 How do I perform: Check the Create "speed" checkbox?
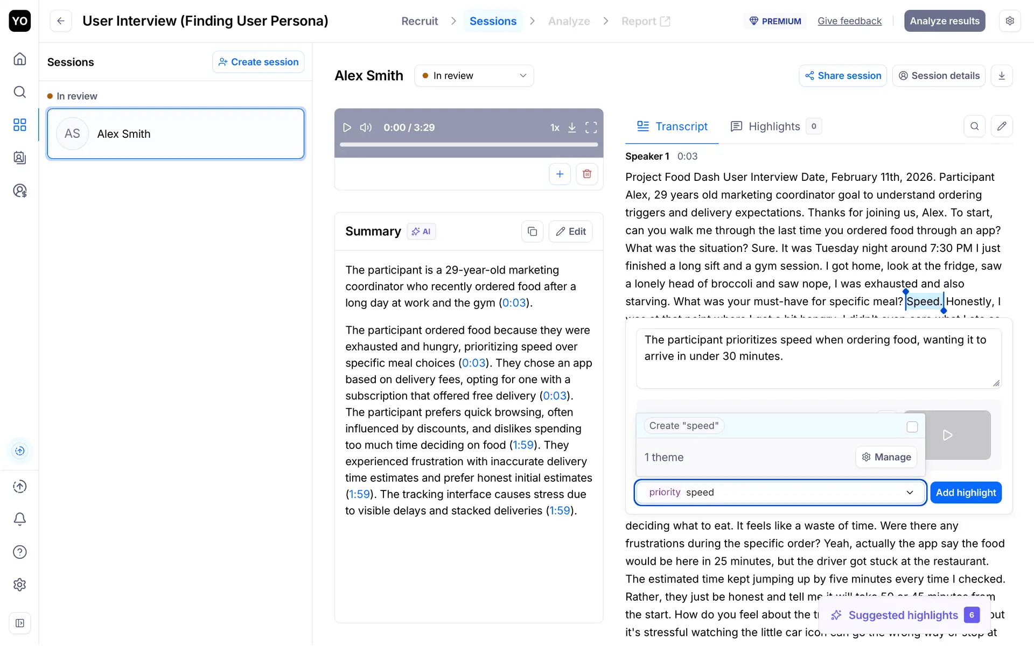coord(912,427)
